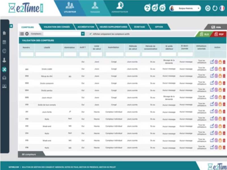Image resolution: width=227 pixels, height=170 pixels.
Task: Open the house icon in sidebar
Action: pyautogui.click(x=4, y=78)
